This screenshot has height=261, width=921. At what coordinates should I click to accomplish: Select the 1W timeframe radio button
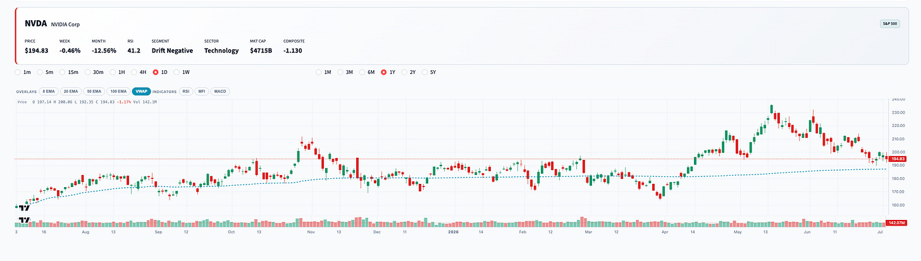[x=177, y=72]
